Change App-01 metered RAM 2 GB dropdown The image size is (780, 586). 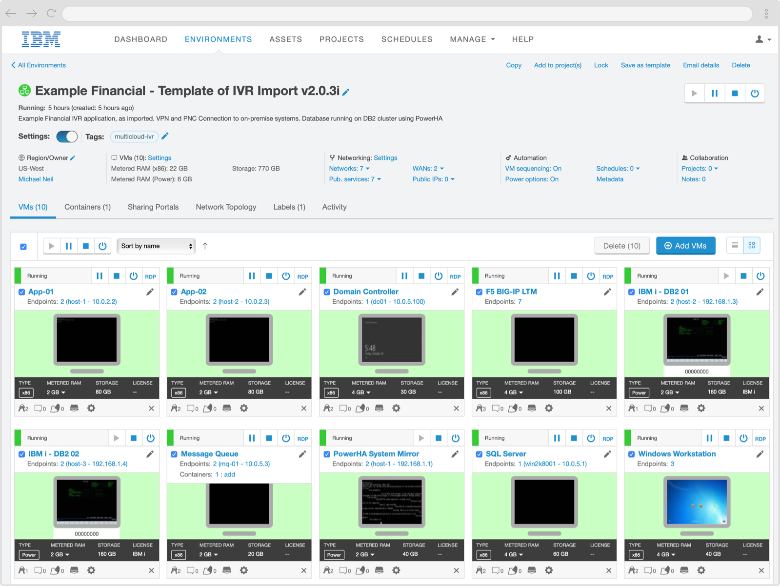click(56, 392)
